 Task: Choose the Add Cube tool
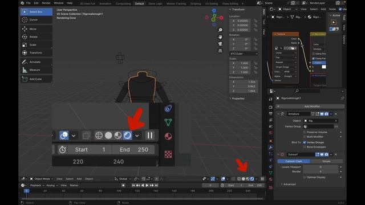(36, 79)
